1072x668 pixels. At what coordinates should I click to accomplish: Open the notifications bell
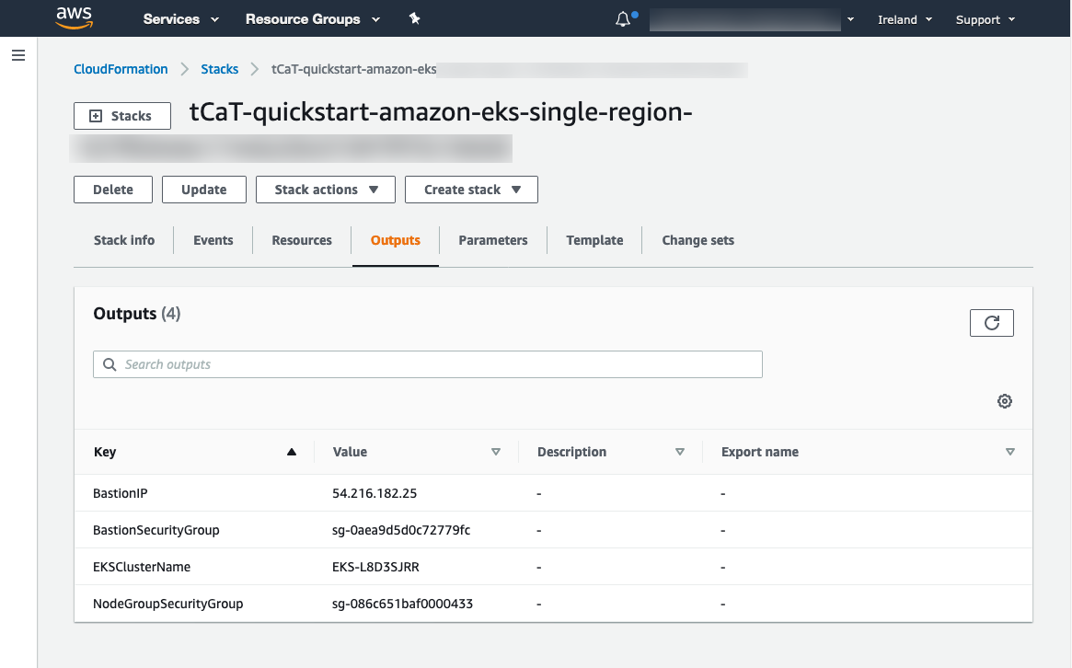coord(623,19)
